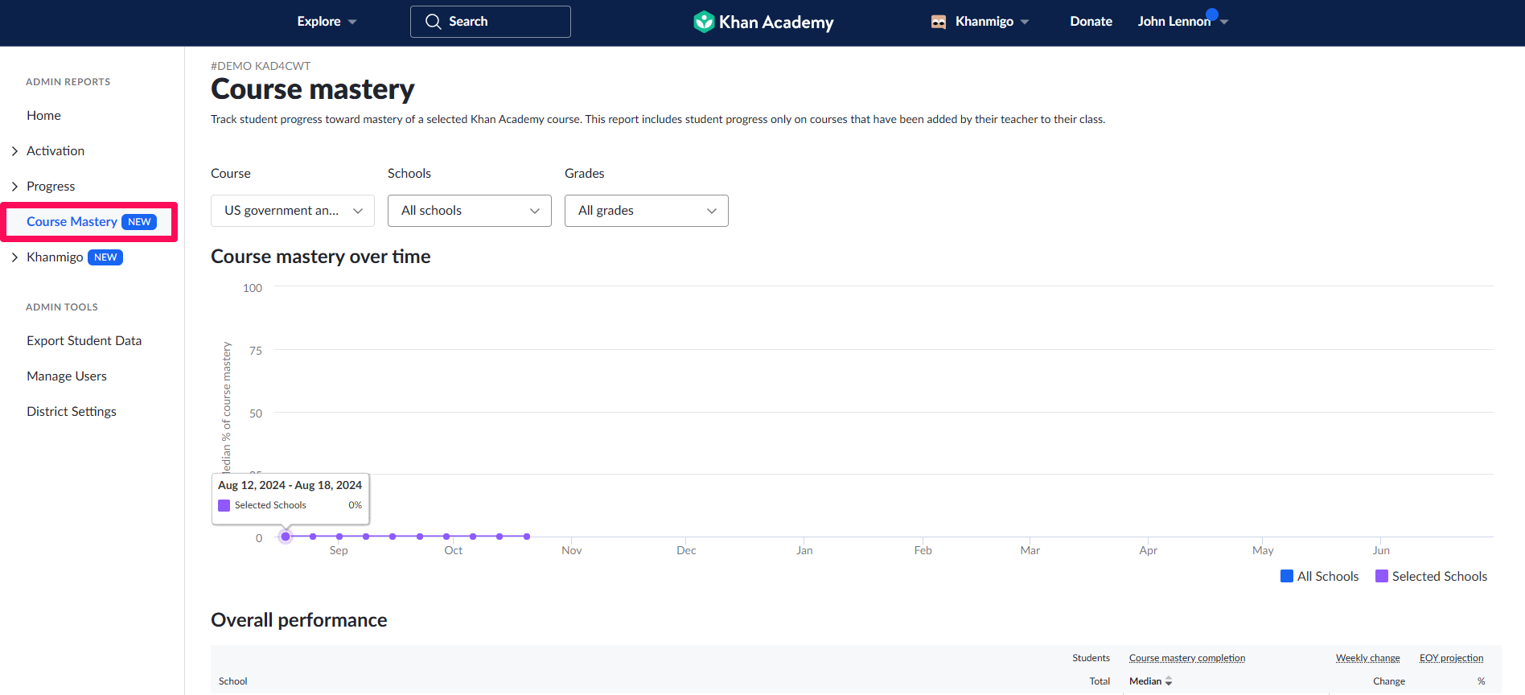The image size is (1525, 695).
Task: Go to Home in admin reports
Action: tap(43, 116)
